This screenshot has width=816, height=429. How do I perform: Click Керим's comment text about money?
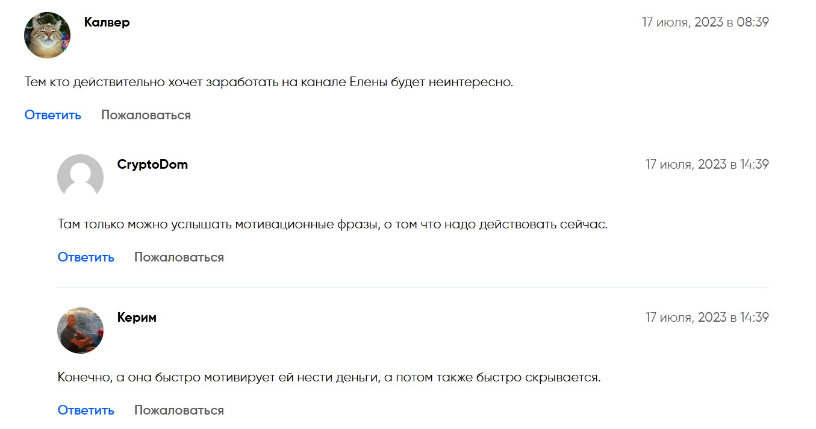[329, 378]
